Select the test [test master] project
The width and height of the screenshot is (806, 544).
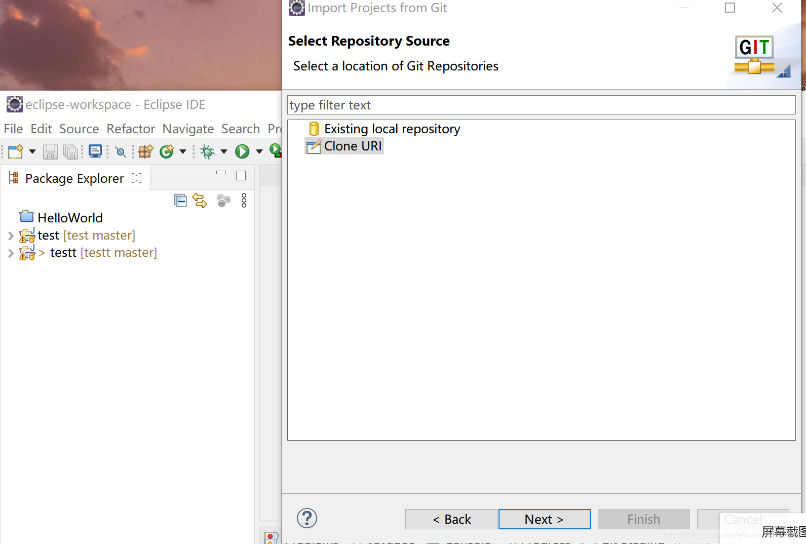coord(86,236)
